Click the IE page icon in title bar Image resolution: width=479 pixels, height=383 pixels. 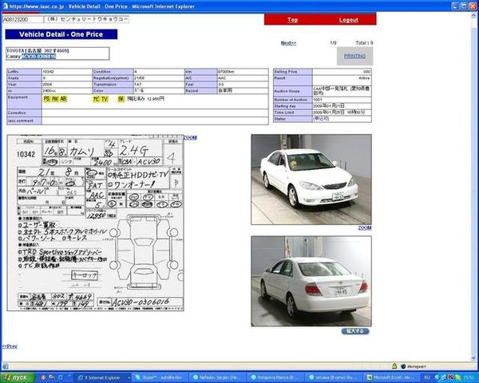click(6, 6)
